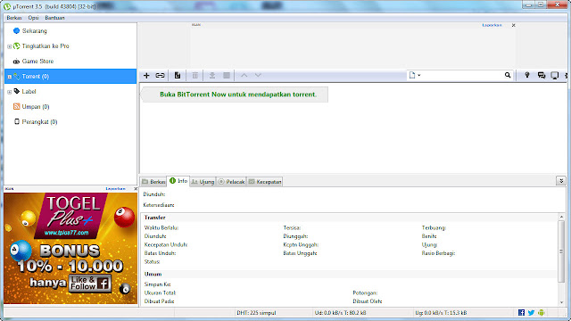Viewport: 571px width, 321px height.
Task: Click the search magnifier icon
Action: pos(508,75)
